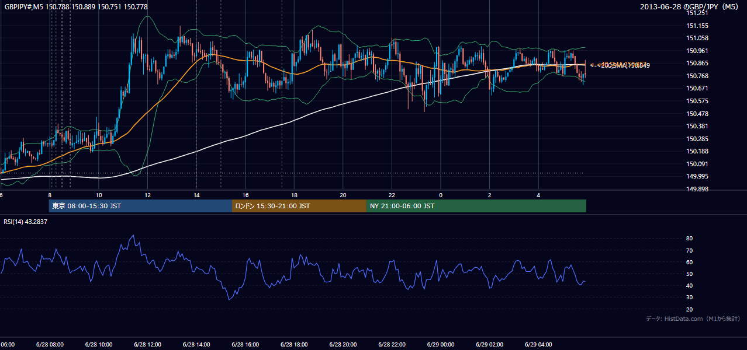The height and width of the screenshot is (350, 747).
Task: Click the 6/29 04:00 bottom time label
Action: tap(538, 345)
